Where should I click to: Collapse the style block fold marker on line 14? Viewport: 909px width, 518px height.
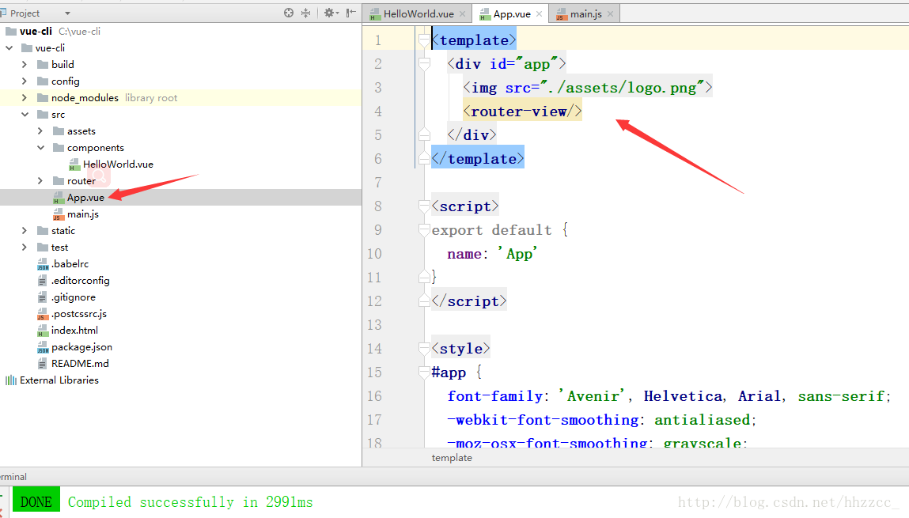[424, 348]
